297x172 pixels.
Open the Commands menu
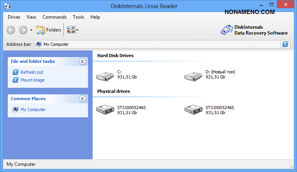coord(54,17)
